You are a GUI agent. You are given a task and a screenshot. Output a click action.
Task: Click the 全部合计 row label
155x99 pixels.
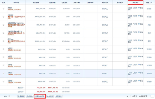click(x=21, y=92)
